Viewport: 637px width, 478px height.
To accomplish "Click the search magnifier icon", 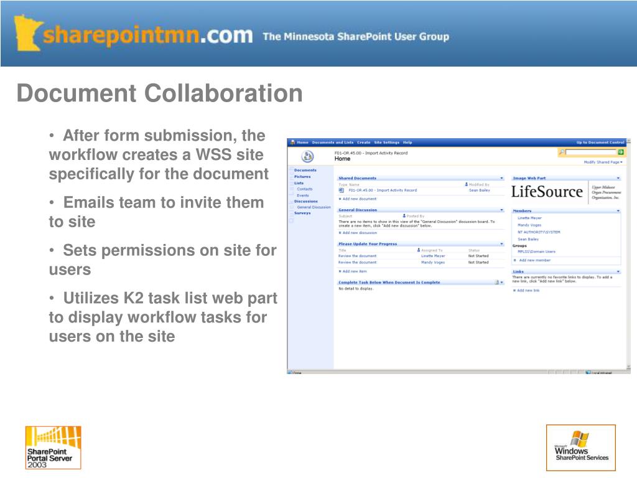I will [562, 152].
